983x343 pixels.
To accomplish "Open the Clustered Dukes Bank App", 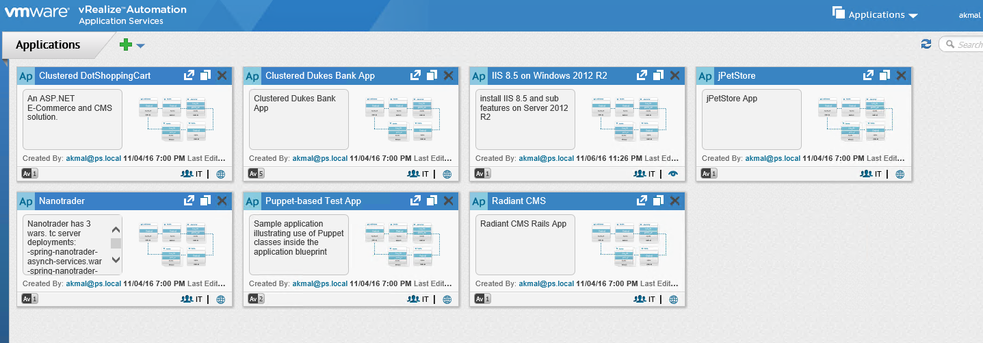I will pyautogui.click(x=415, y=75).
